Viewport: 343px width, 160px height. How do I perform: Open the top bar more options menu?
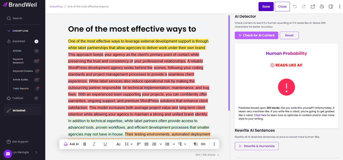coord(340,7)
